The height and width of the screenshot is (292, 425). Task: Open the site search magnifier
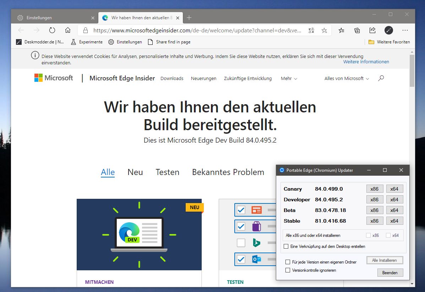click(381, 78)
